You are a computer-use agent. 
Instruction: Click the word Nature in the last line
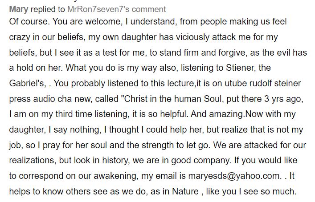185,191
